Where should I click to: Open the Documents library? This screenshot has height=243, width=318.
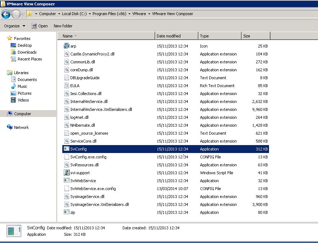point(27,80)
